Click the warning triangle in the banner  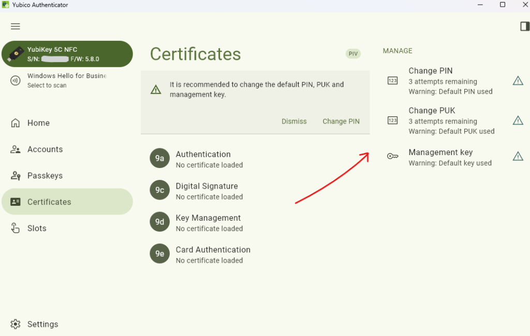(x=156, y=89)
